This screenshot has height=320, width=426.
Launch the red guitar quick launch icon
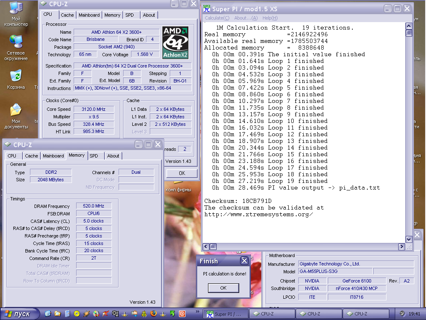(x=106, y=314)
